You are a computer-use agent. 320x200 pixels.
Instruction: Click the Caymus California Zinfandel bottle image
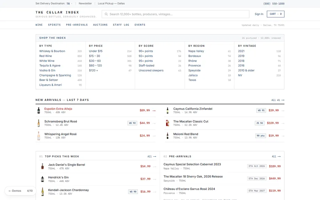pos(167,110)
